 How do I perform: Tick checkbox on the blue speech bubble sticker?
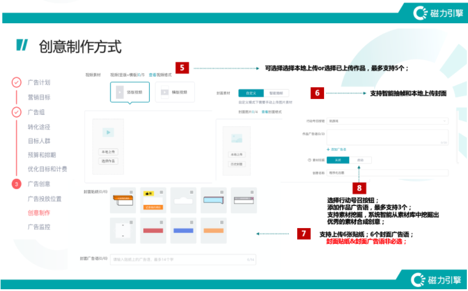tap(222, 192)
